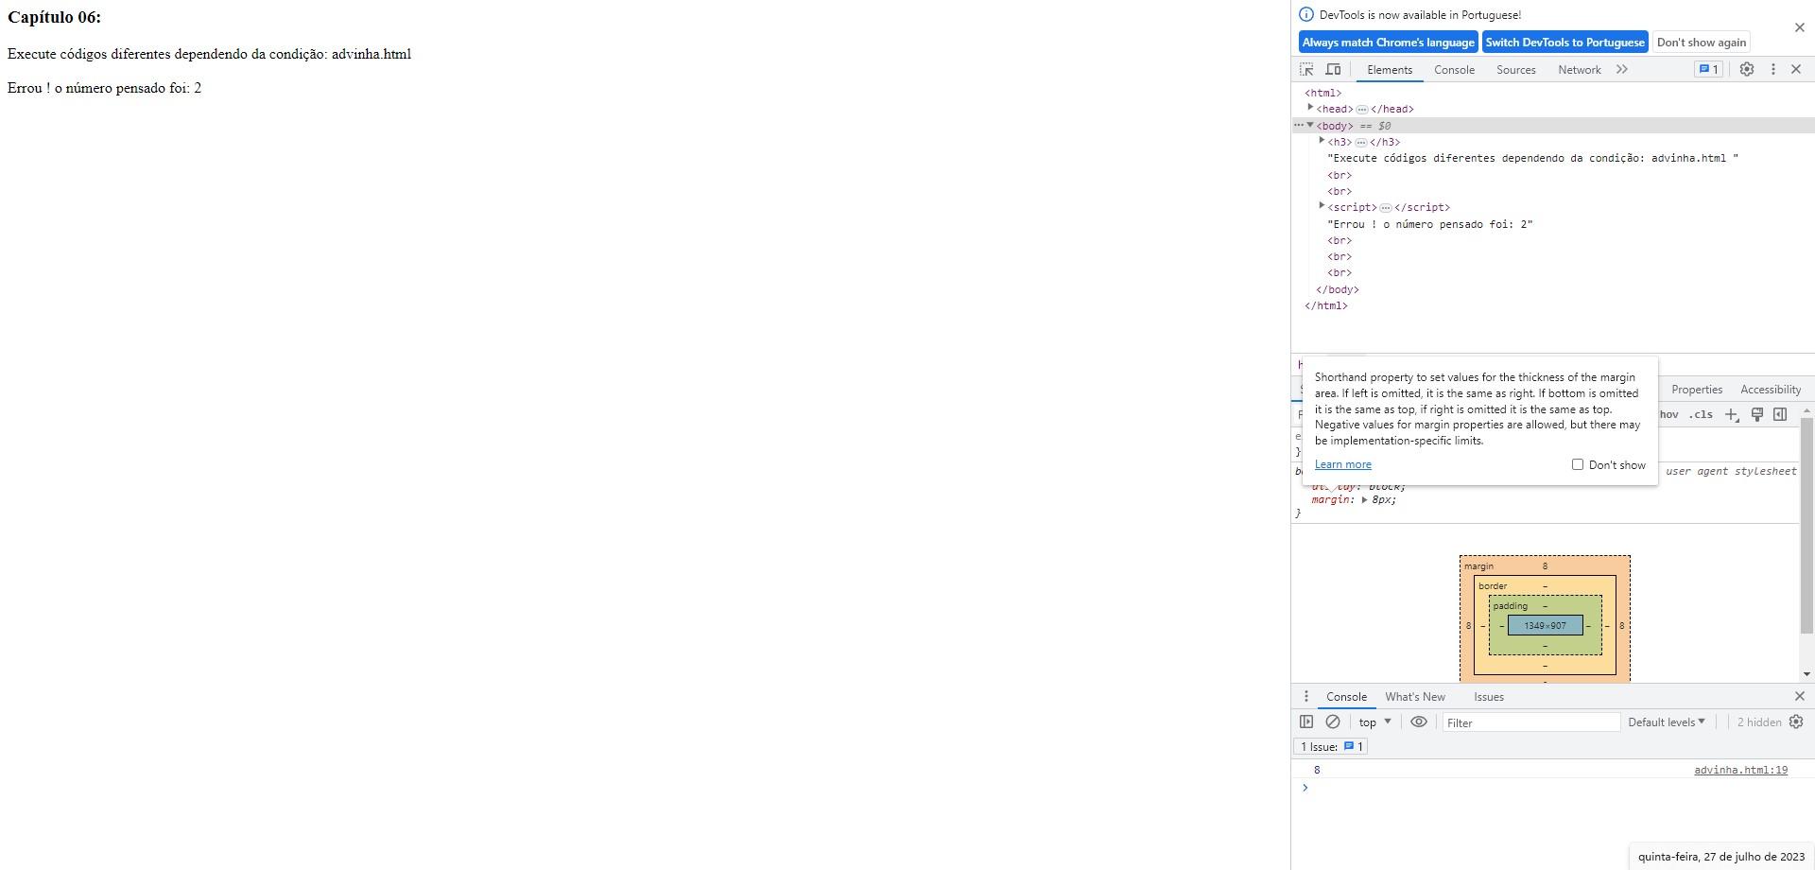
Task: Expand collapsed script contents ellipsis badge
Action: [1385, 208]
